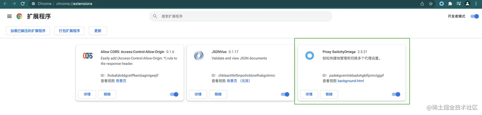Open 详情 for Allow CORS

[87, 94]
